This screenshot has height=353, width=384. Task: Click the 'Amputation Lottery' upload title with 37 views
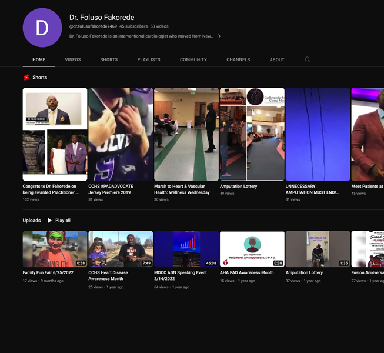click(x=304, y=272)
